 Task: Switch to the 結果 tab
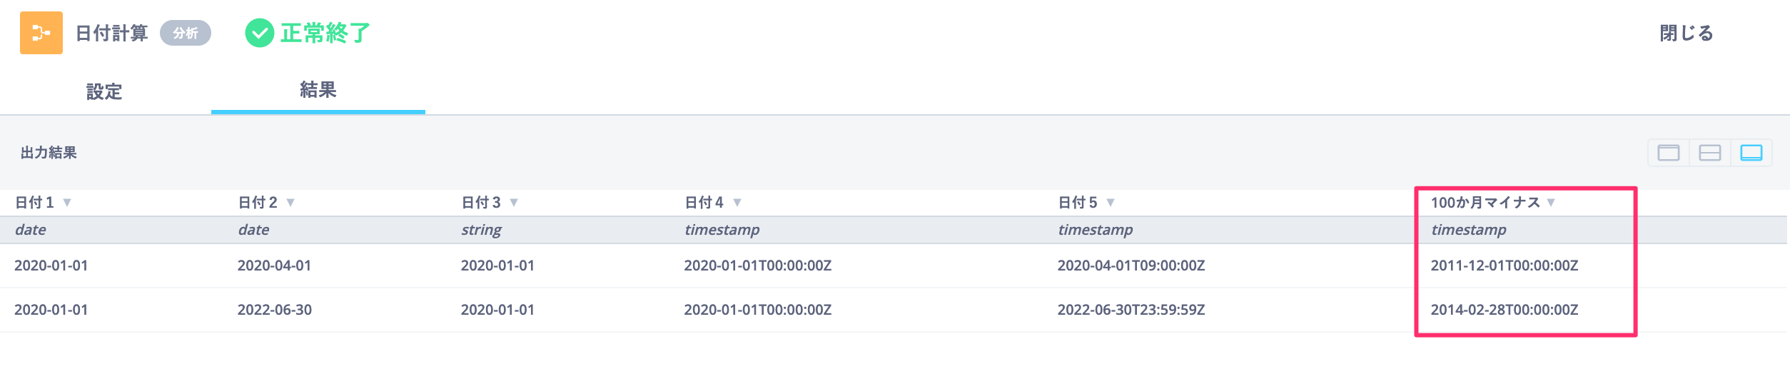pyautogui.click(x=318, y=90)
